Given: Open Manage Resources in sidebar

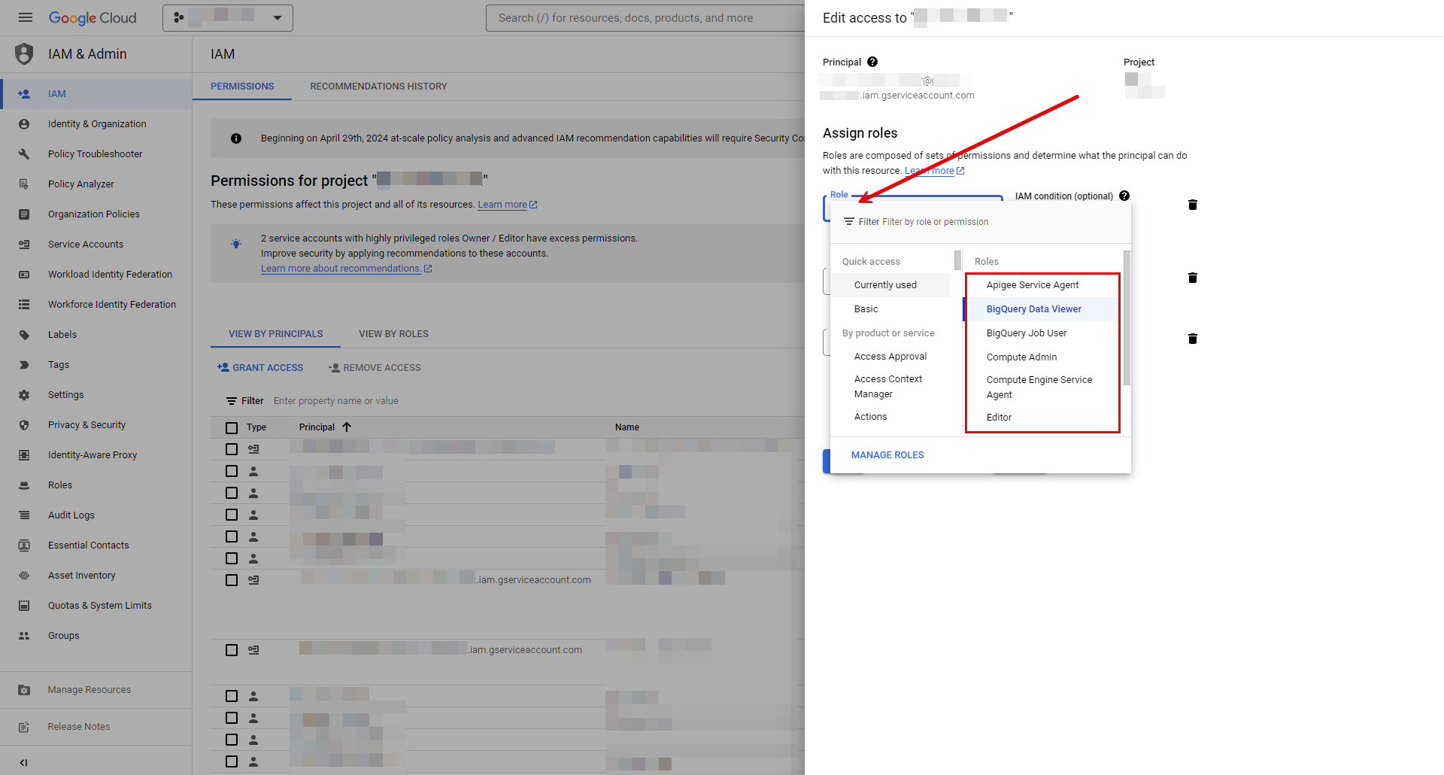Looking at the screenshot, I should 96,690.
